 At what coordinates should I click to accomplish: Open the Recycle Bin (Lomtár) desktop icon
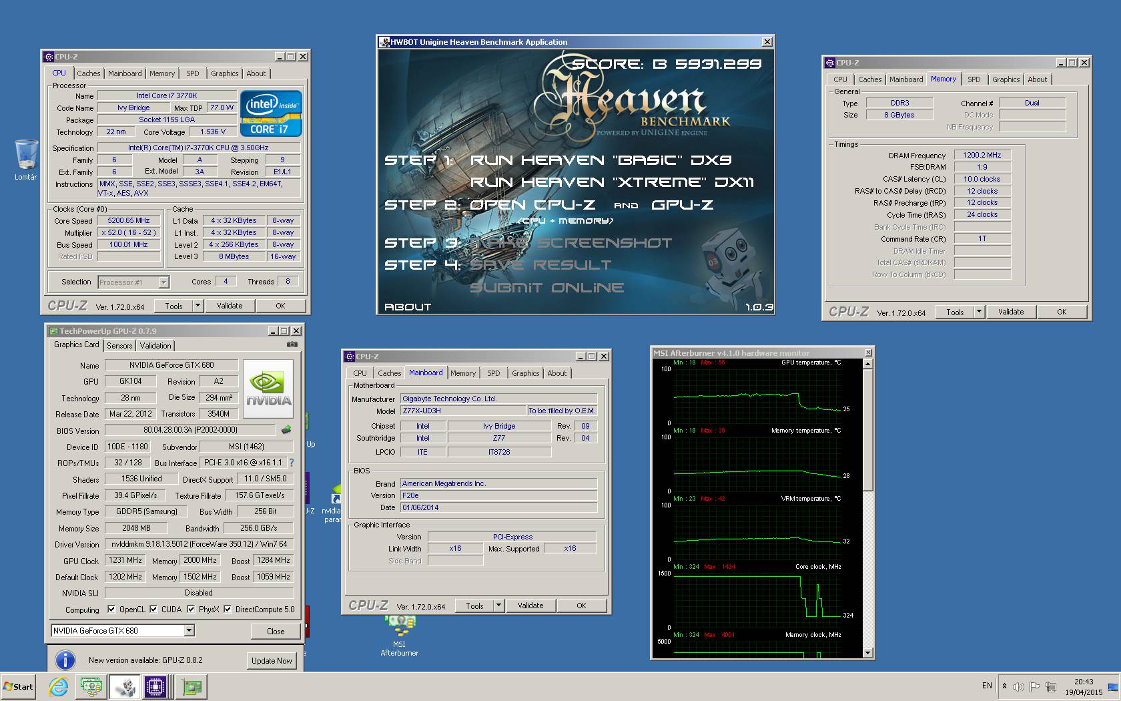pyautogui.click(x=26, y=159)
